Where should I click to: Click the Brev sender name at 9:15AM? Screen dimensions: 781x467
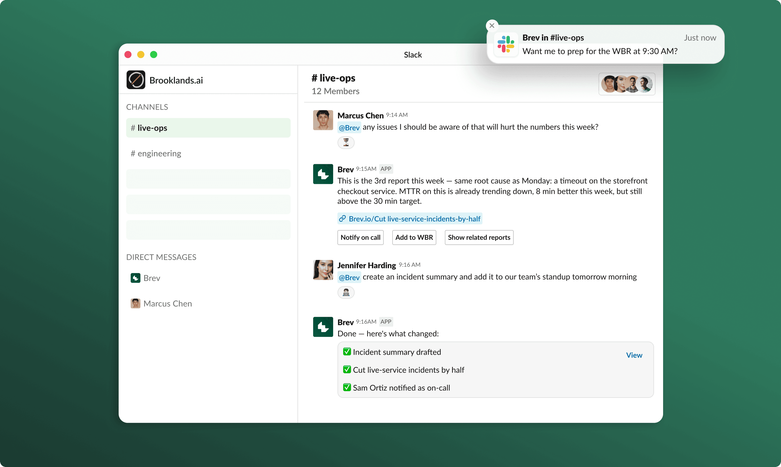click(x=345, y=169)
